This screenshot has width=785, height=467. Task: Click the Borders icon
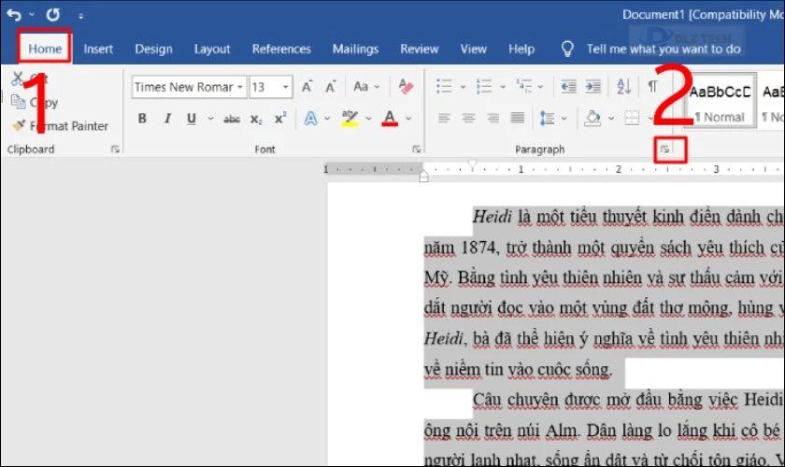coord(632,118)
